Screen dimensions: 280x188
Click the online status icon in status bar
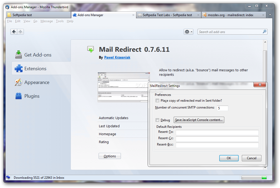(x=8, y=177)
